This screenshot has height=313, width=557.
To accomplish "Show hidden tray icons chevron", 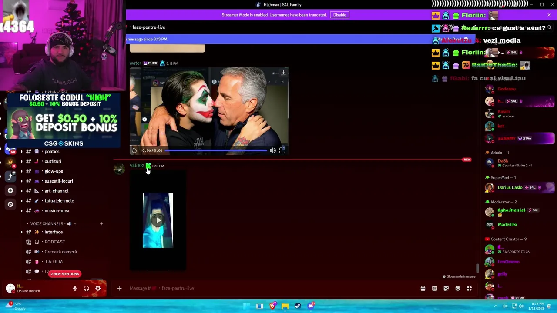I will tap(496, 306).
